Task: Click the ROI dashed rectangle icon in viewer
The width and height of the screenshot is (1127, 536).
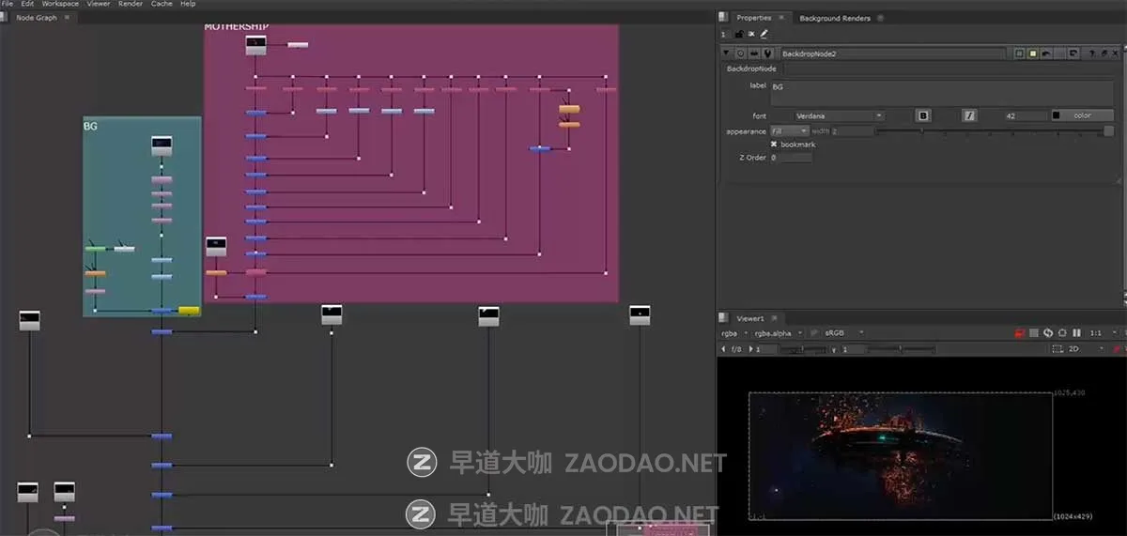Action: (x=1058, y=349)
